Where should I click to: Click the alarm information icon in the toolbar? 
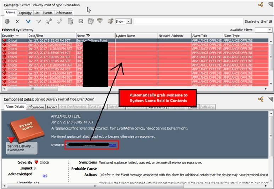pyautogui.click(x=7, y=22)
